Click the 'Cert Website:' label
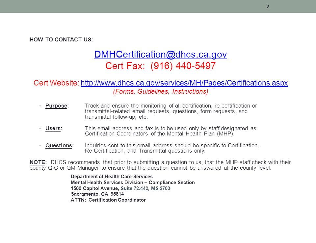Image resolution: width=316 pixels, height=243 pixels. coord(56,83)
